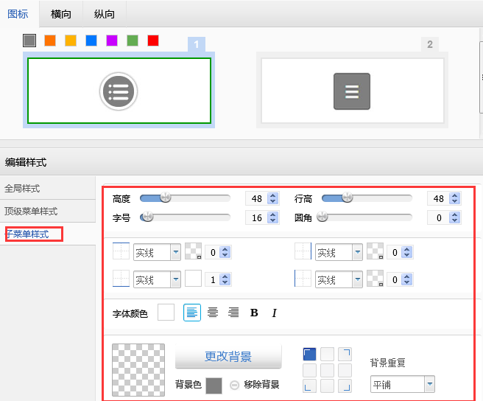Open the bottom-right border style dropdown
Image resolution: width=483 pixels, height=401 pixels.
pos(358,280)
